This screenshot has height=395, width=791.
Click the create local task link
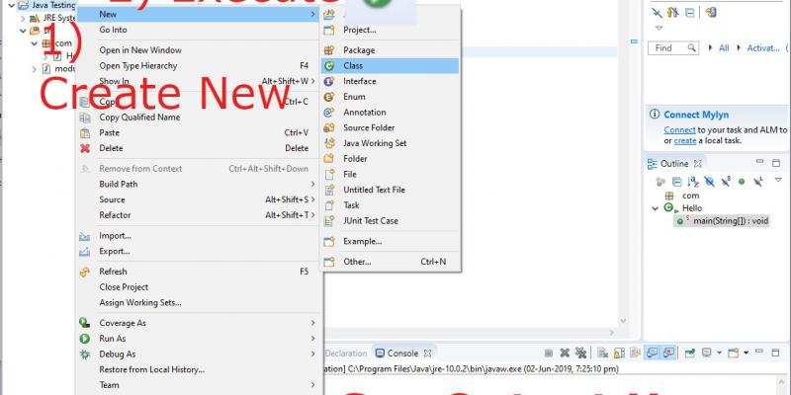[x=685, y=140]
